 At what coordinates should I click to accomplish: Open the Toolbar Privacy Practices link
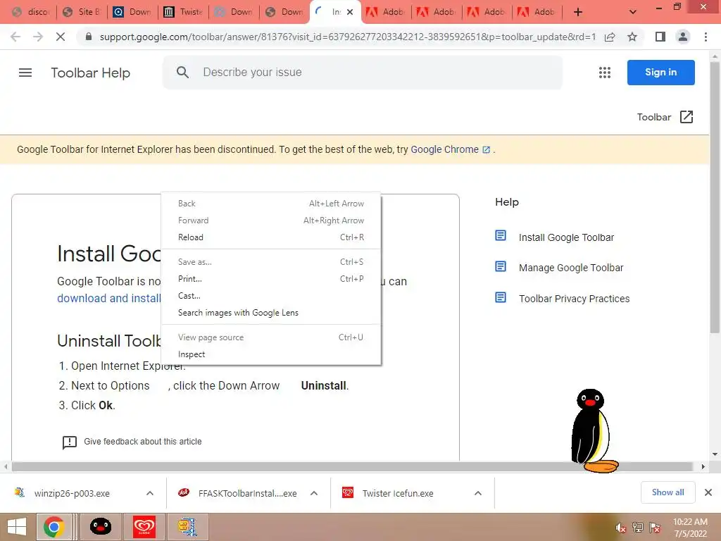574,299
